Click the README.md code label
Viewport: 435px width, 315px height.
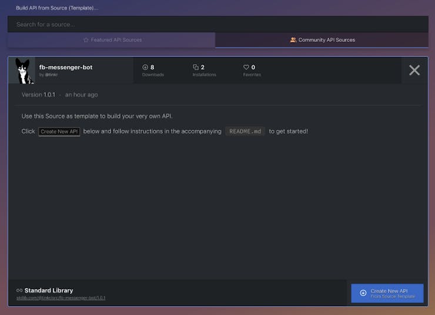(x=245, y=132)
